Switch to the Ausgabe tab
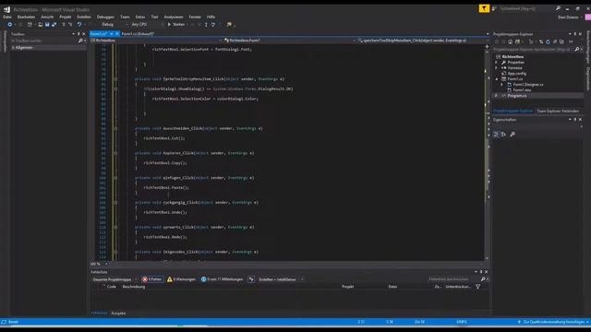This screenshot has height=332, width=591. tap(118, 314)
